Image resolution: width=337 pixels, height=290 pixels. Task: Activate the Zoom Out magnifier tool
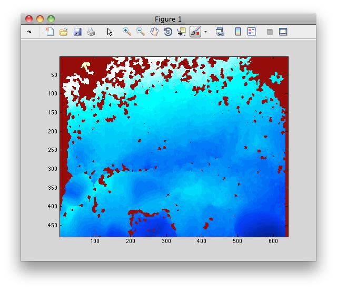(141, 32)
